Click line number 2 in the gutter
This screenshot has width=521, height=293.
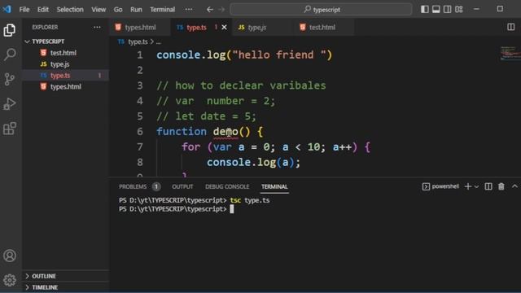click(x=140, y=70)
